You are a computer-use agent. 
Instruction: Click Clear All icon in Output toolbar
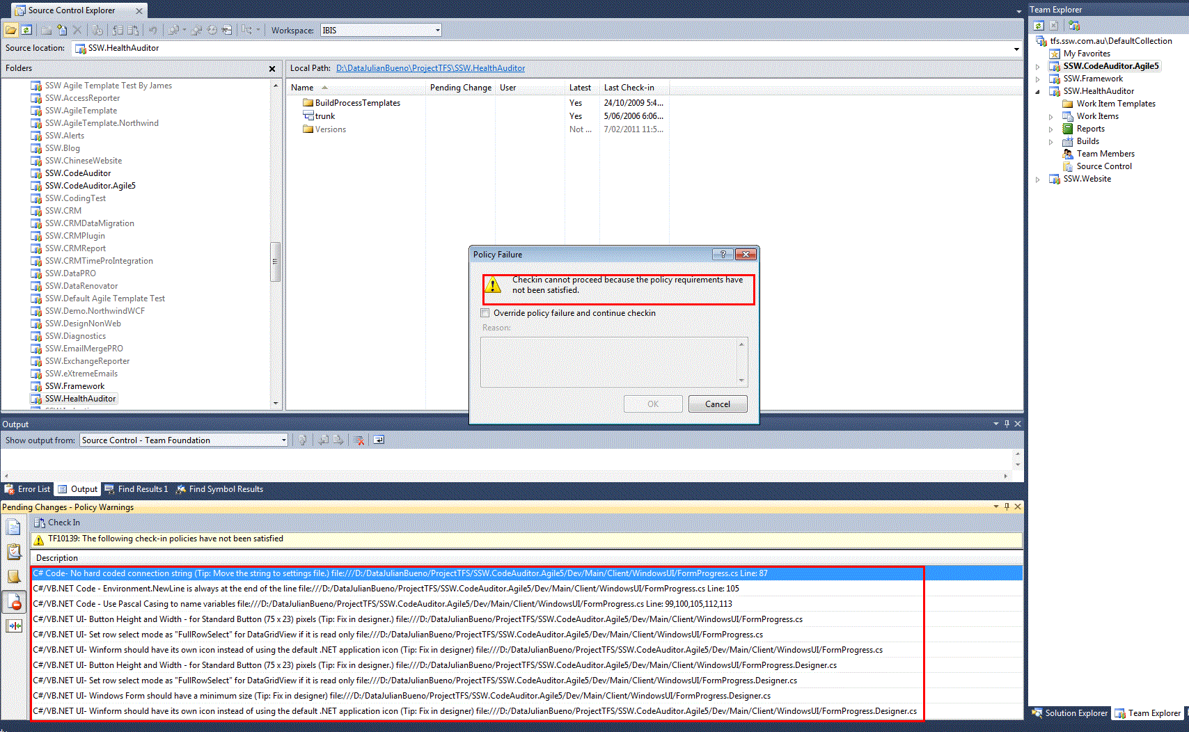[359, 440]
